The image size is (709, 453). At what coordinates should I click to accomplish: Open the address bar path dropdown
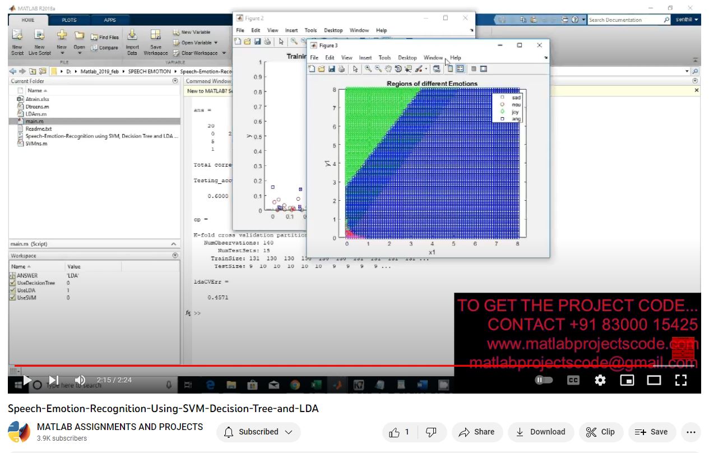tap(687, 72)
